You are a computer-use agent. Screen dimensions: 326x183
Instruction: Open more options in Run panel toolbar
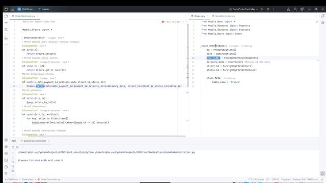(22, 147)
